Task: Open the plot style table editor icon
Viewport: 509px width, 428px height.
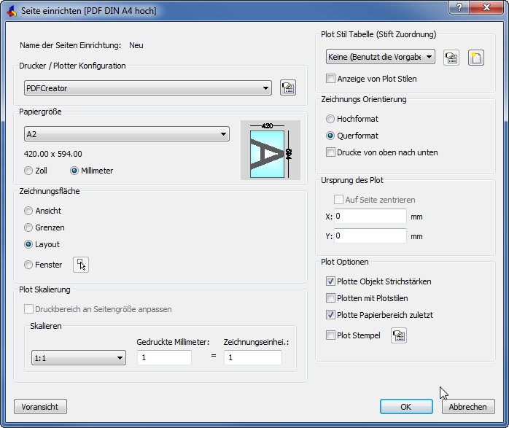Action: point(451,58)
